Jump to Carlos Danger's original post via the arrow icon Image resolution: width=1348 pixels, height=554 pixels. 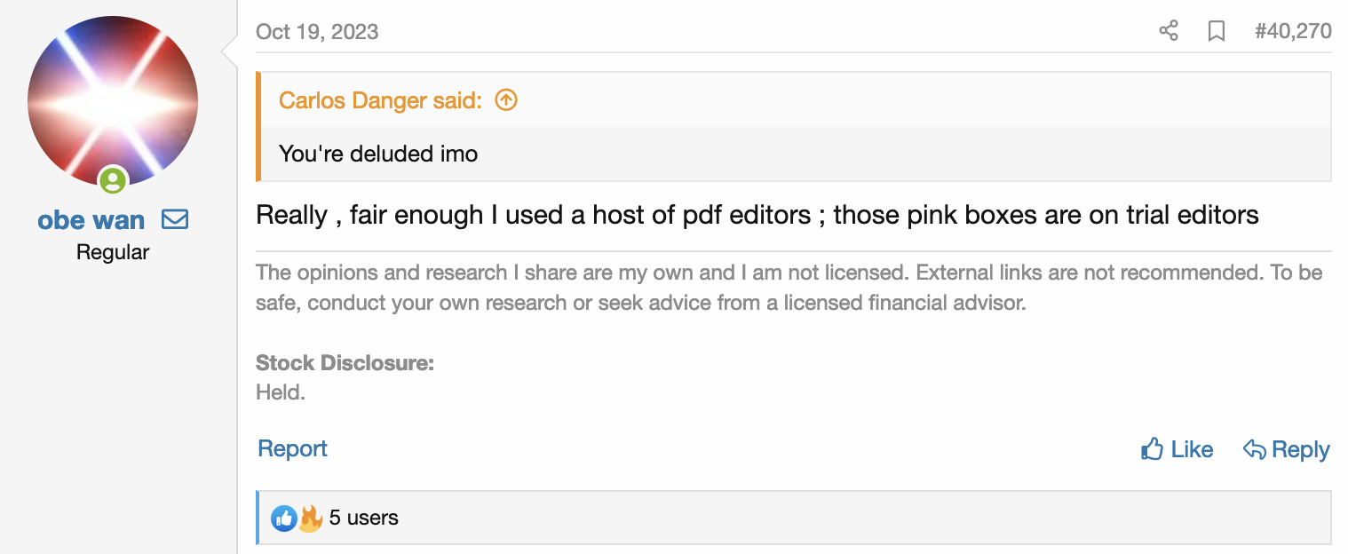click(x=505, y=99)
